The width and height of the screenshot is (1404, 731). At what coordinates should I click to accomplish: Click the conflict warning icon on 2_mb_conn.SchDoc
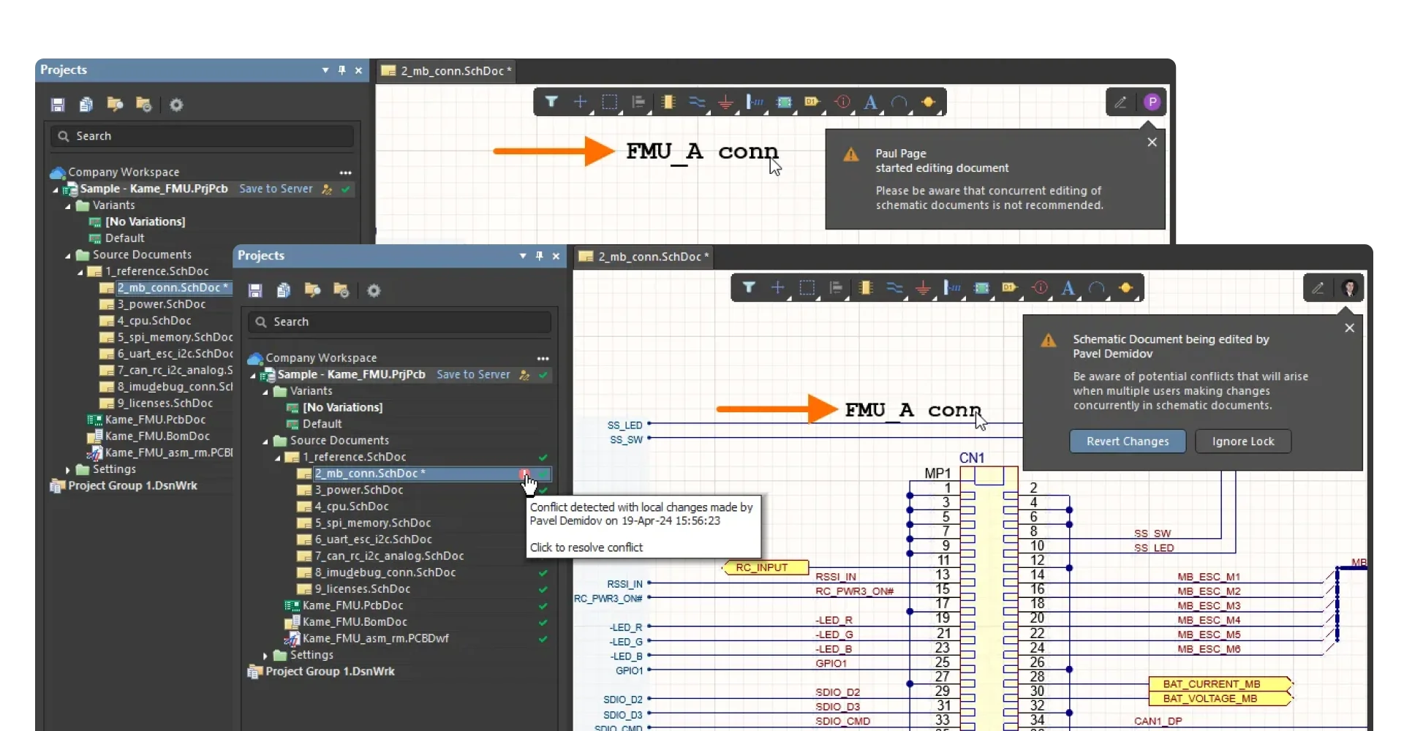coord(524,474)
